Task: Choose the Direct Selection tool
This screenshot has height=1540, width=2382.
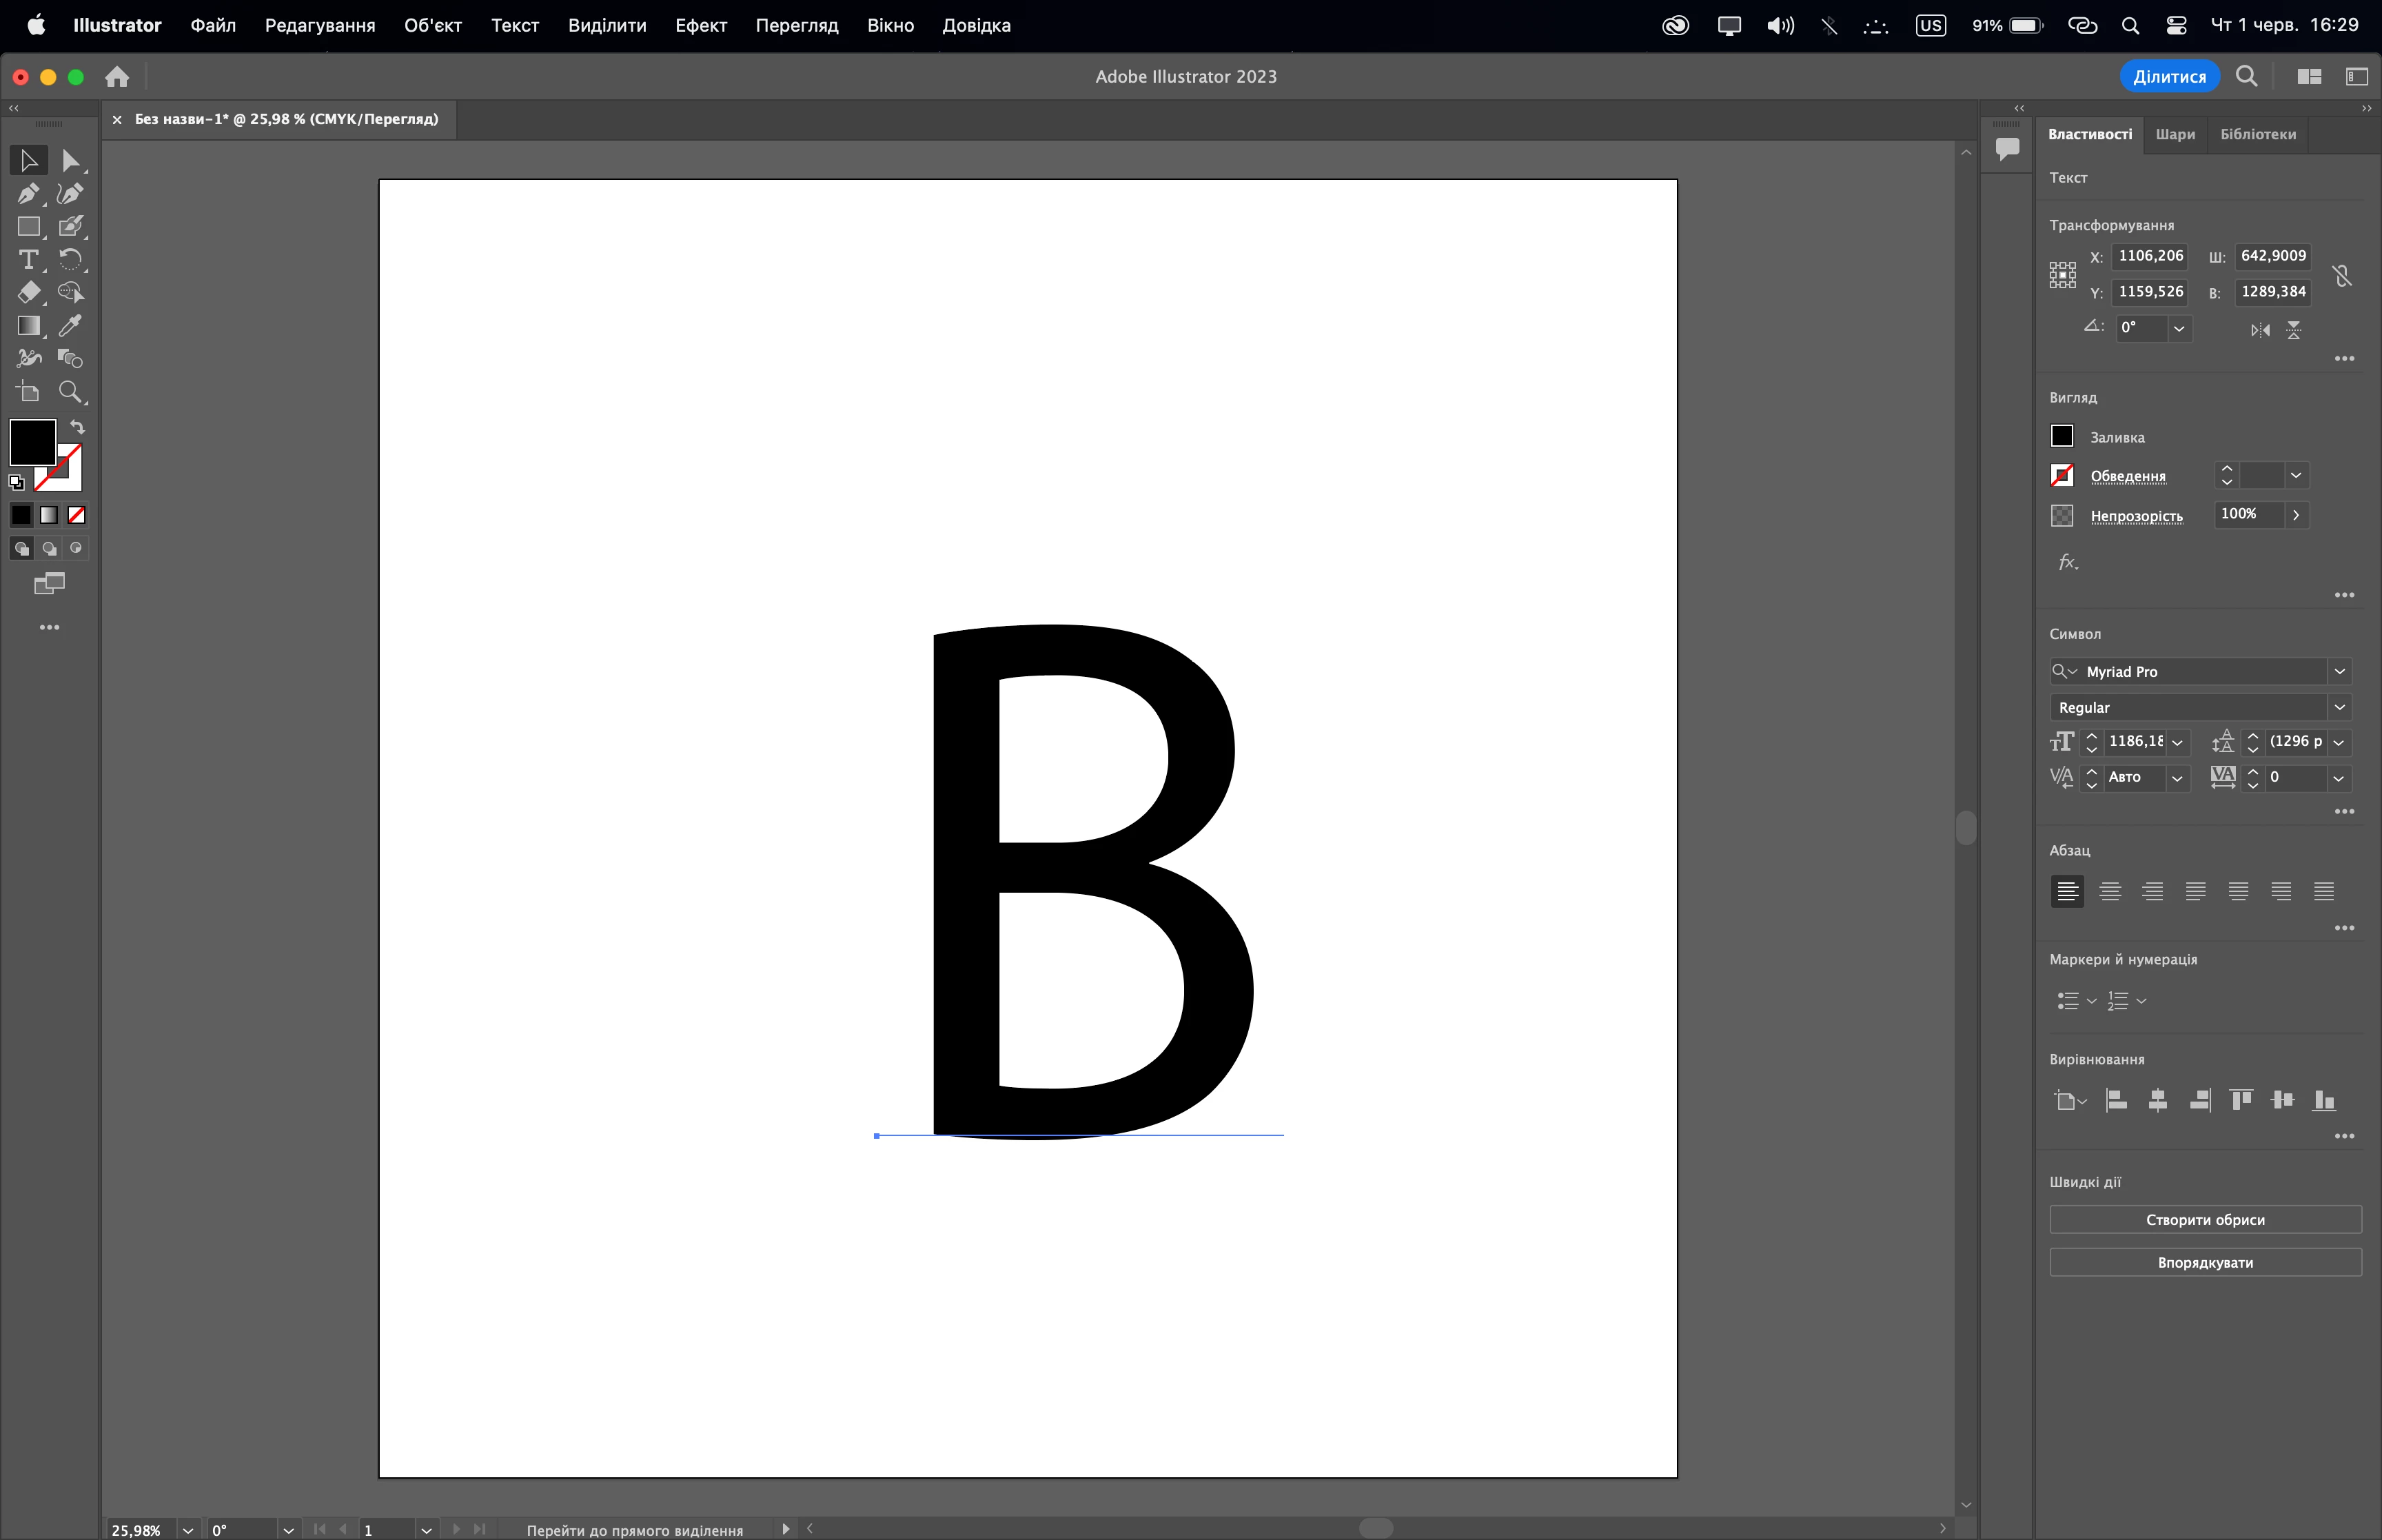Action: [x=70, y=160]
